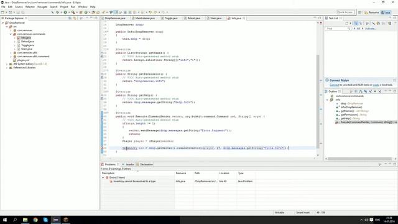Click the editor vertical scrollbar
Image resolution: width=398 pixels, height=224 pixels.
pyautogui.click(x=318, y=101)
